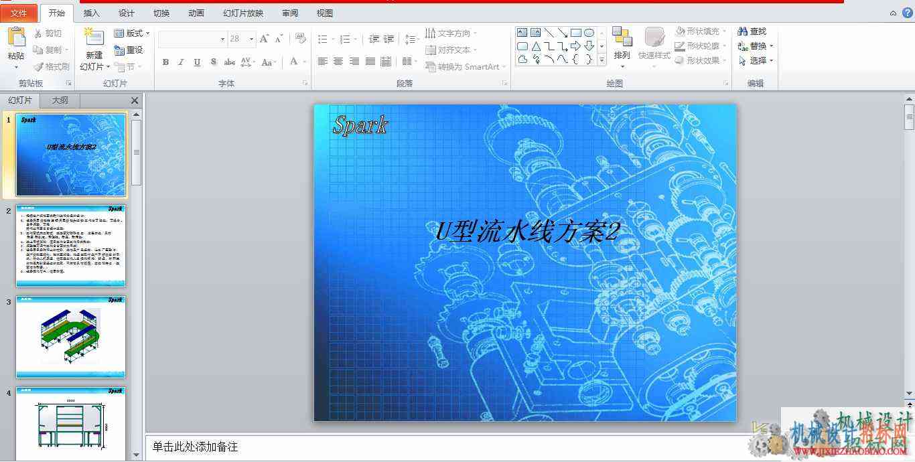Open the font name dropdown
Image resolution: width=915 pixels, height=462 pixels.
click(x=222, y=40)
